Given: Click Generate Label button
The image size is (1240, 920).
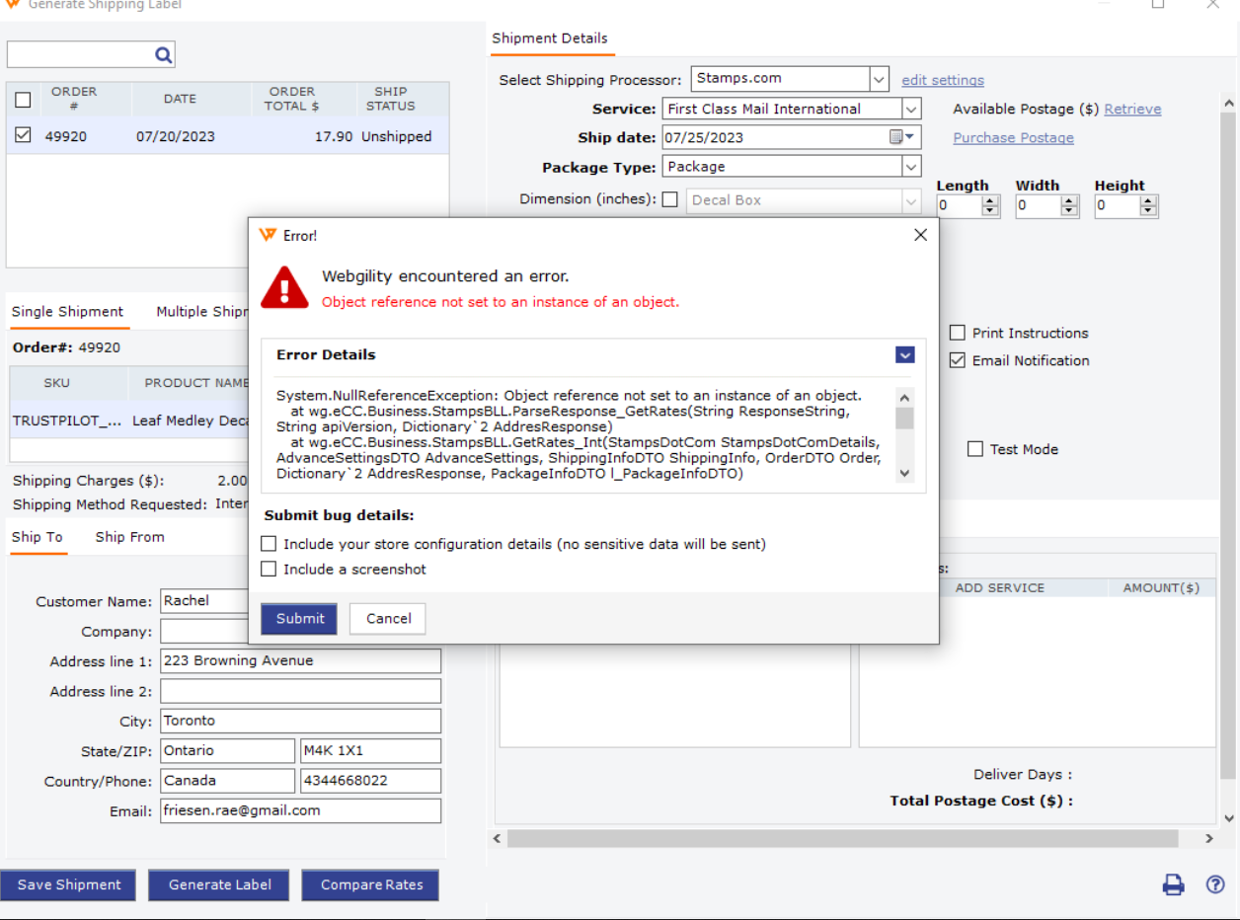Looking at the screenshot, I should 220,884.
